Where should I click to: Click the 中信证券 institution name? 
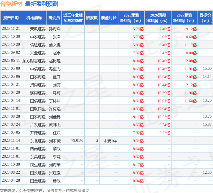38,69
